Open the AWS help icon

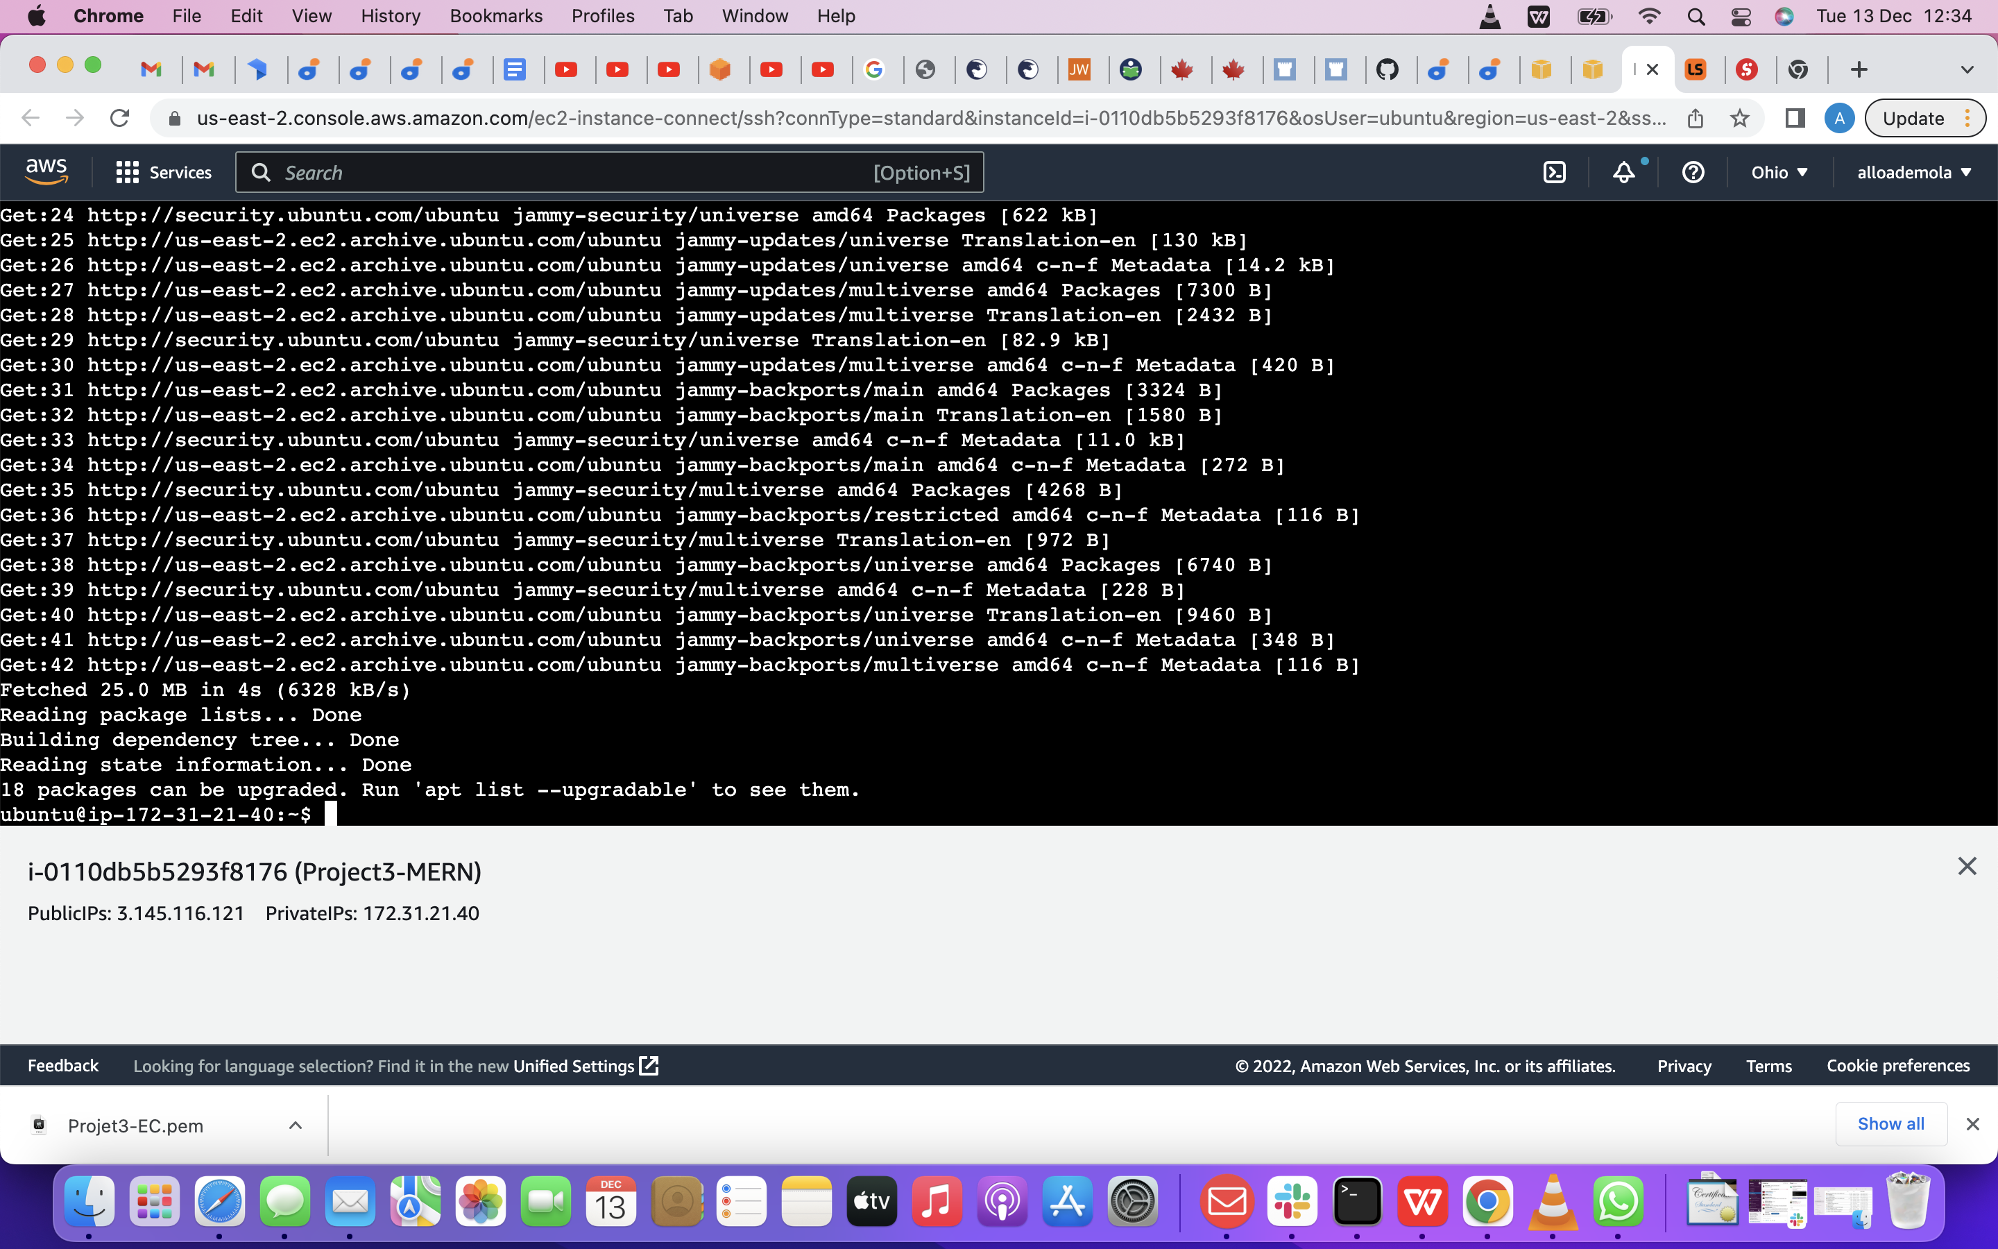tap(1693, 172)
